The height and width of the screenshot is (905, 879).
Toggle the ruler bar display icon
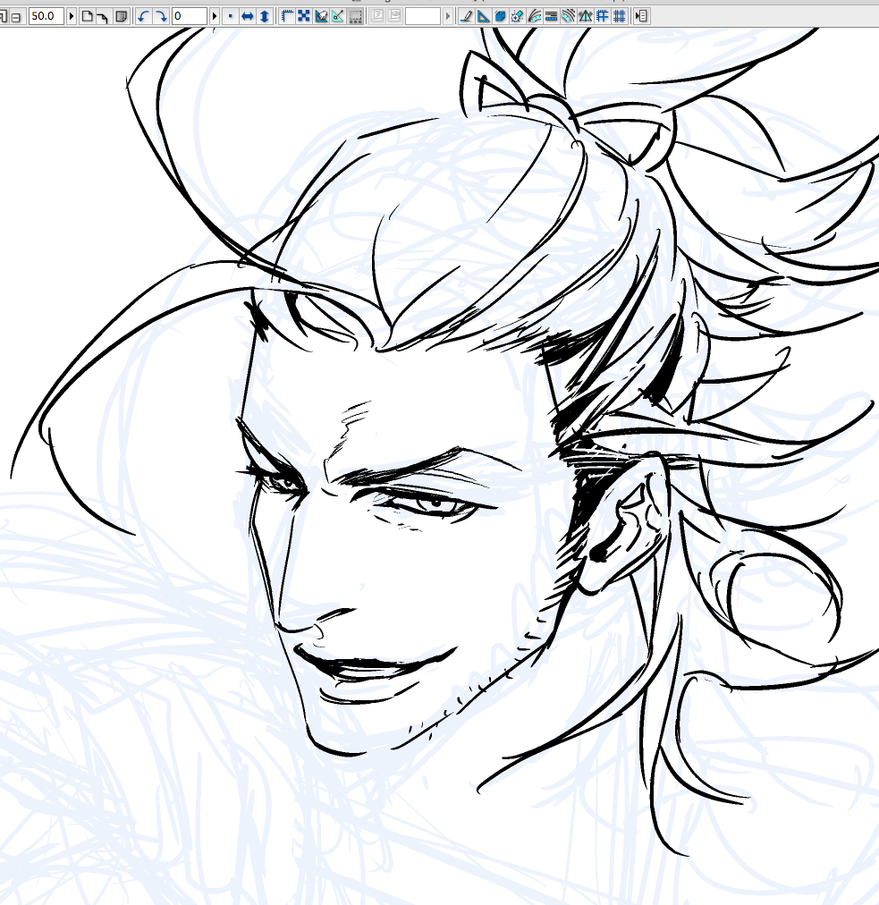point(287,16)
